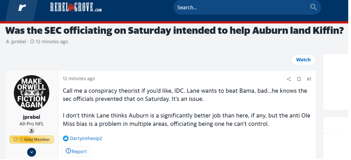This screenshot has height=160, width=351.
Task: Click the person icon before thread author
Action: [8, 42]
